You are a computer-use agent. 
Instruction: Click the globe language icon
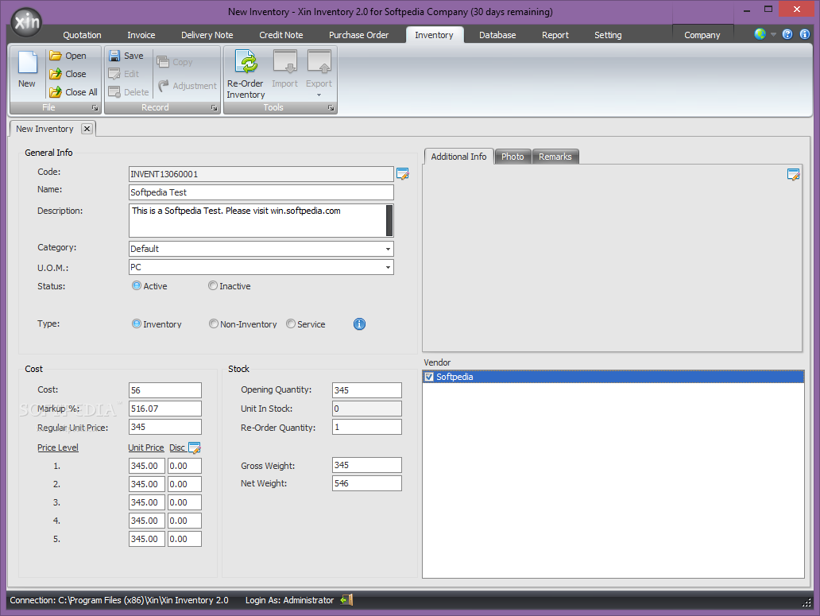tap(760, 34)
